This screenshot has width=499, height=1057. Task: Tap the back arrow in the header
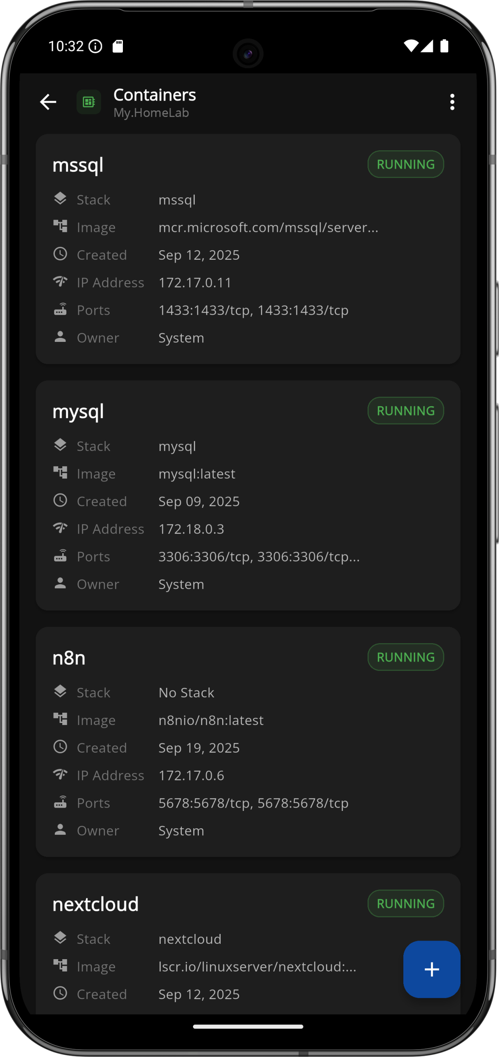[48, 102]
